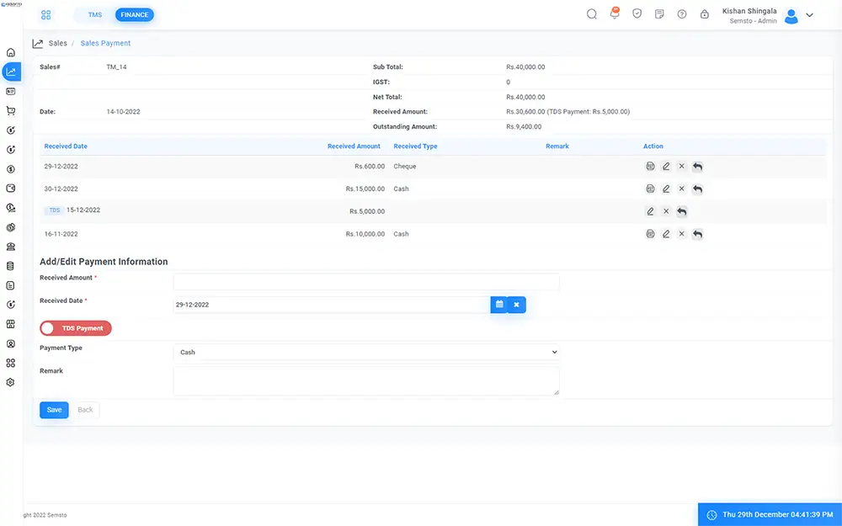Save the payment information
The image size is (842, 526).
pyautogui.click(x=54, y=410)
